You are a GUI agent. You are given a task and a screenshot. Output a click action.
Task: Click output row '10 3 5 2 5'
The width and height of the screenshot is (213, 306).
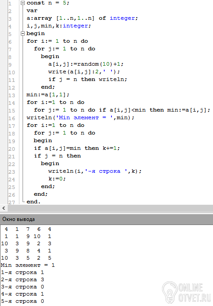(x=26, y=258)
